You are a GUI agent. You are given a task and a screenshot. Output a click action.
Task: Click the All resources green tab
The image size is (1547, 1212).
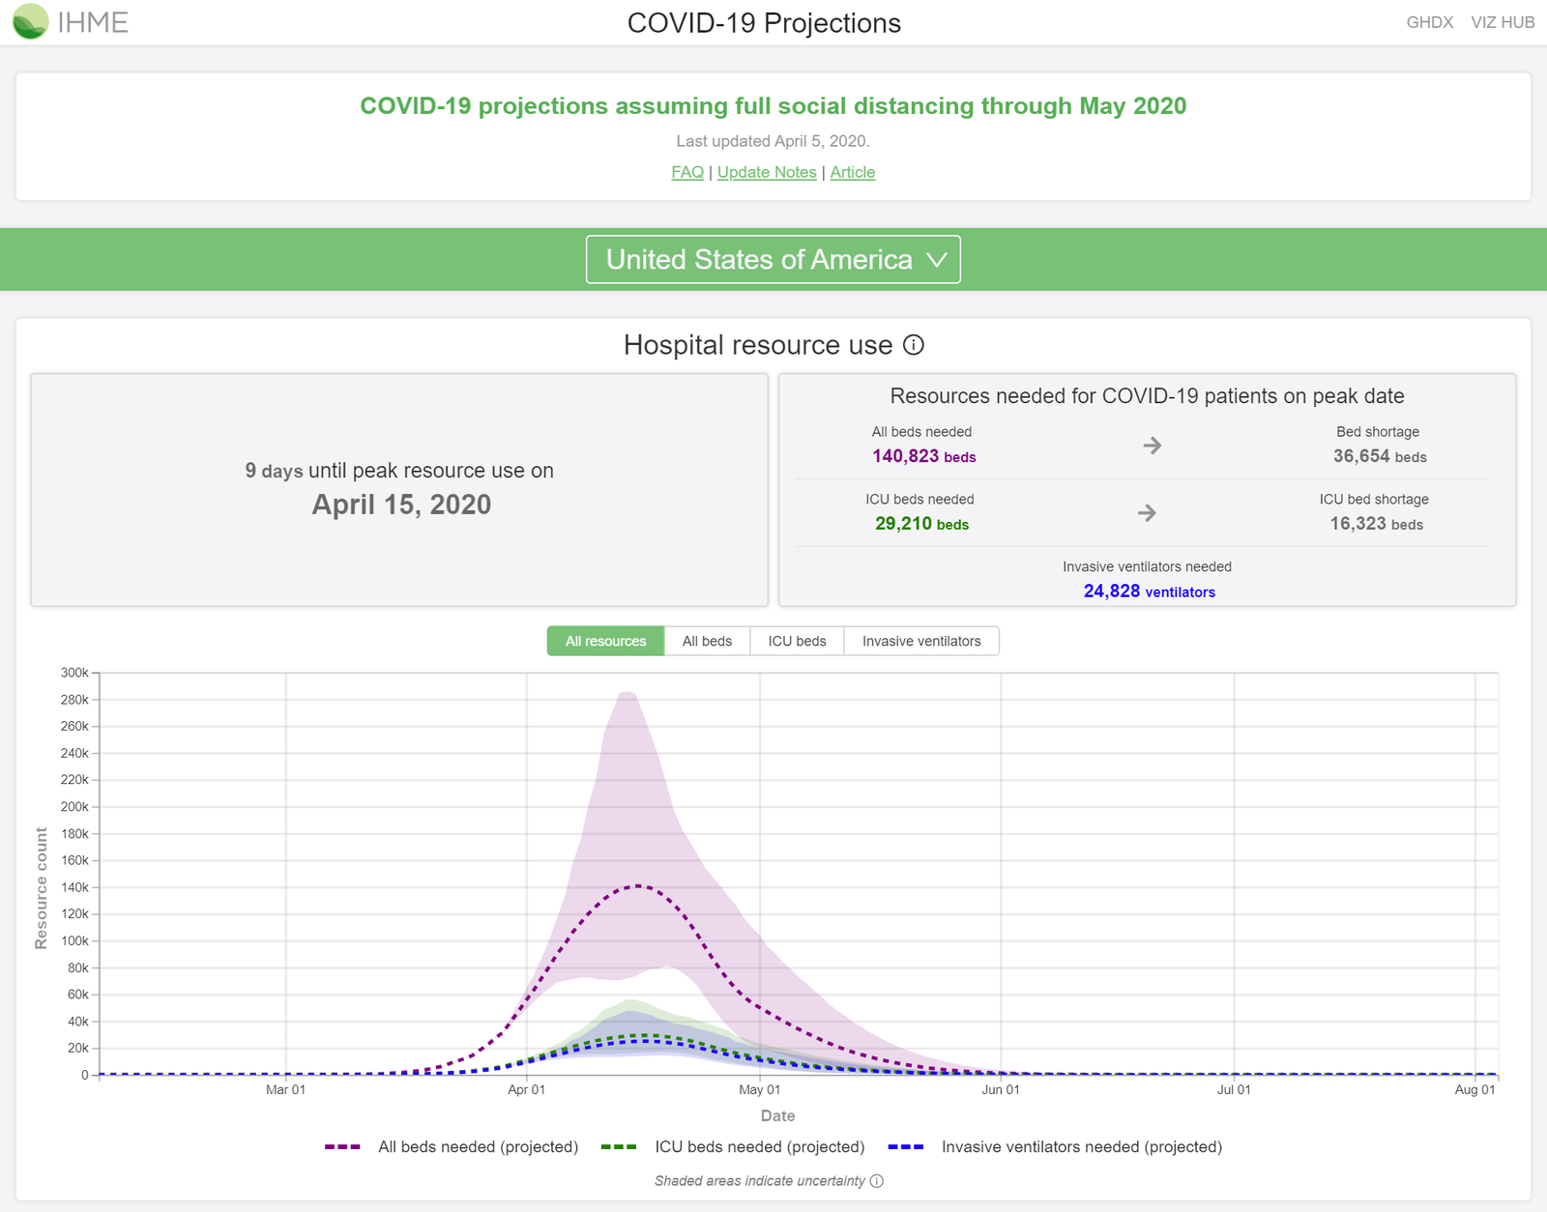604,641
